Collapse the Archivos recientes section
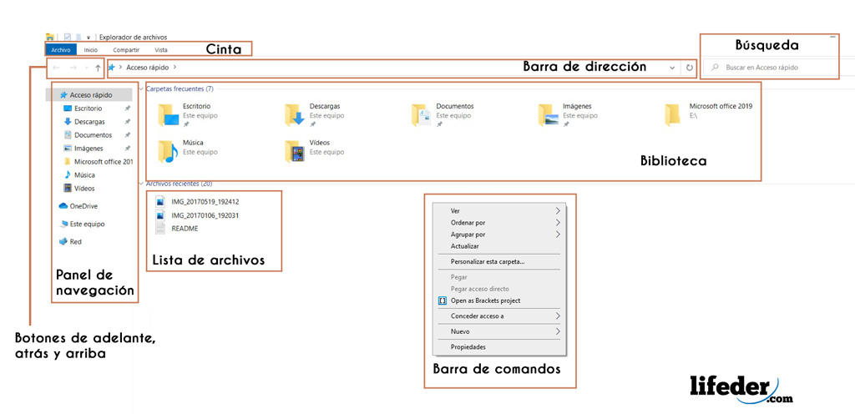Image resolution: width=855 pixels, height=414 pixels. click(140, 184)
